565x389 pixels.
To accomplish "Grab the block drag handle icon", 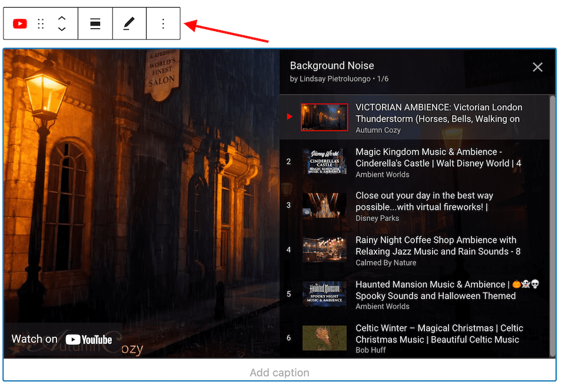I will click(x=41, y=24).
